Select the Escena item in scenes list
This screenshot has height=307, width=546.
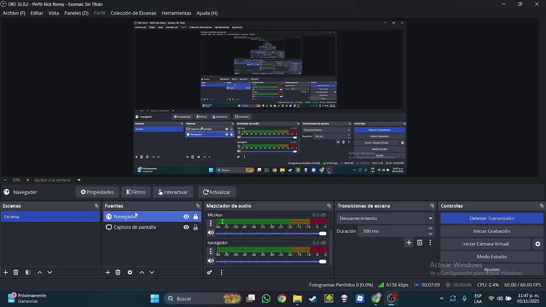click(50, 217)
